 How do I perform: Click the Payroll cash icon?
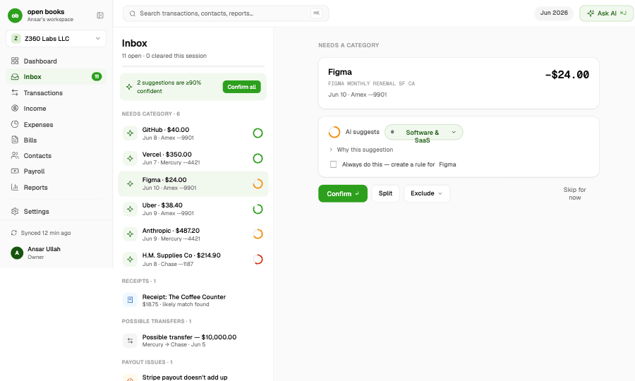pos(15,171)
